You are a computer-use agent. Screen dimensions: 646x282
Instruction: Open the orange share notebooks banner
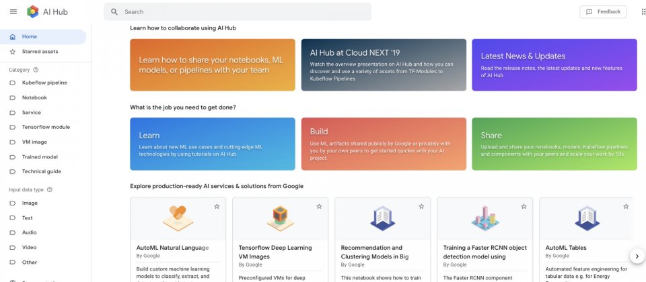[x=213, y=65]
